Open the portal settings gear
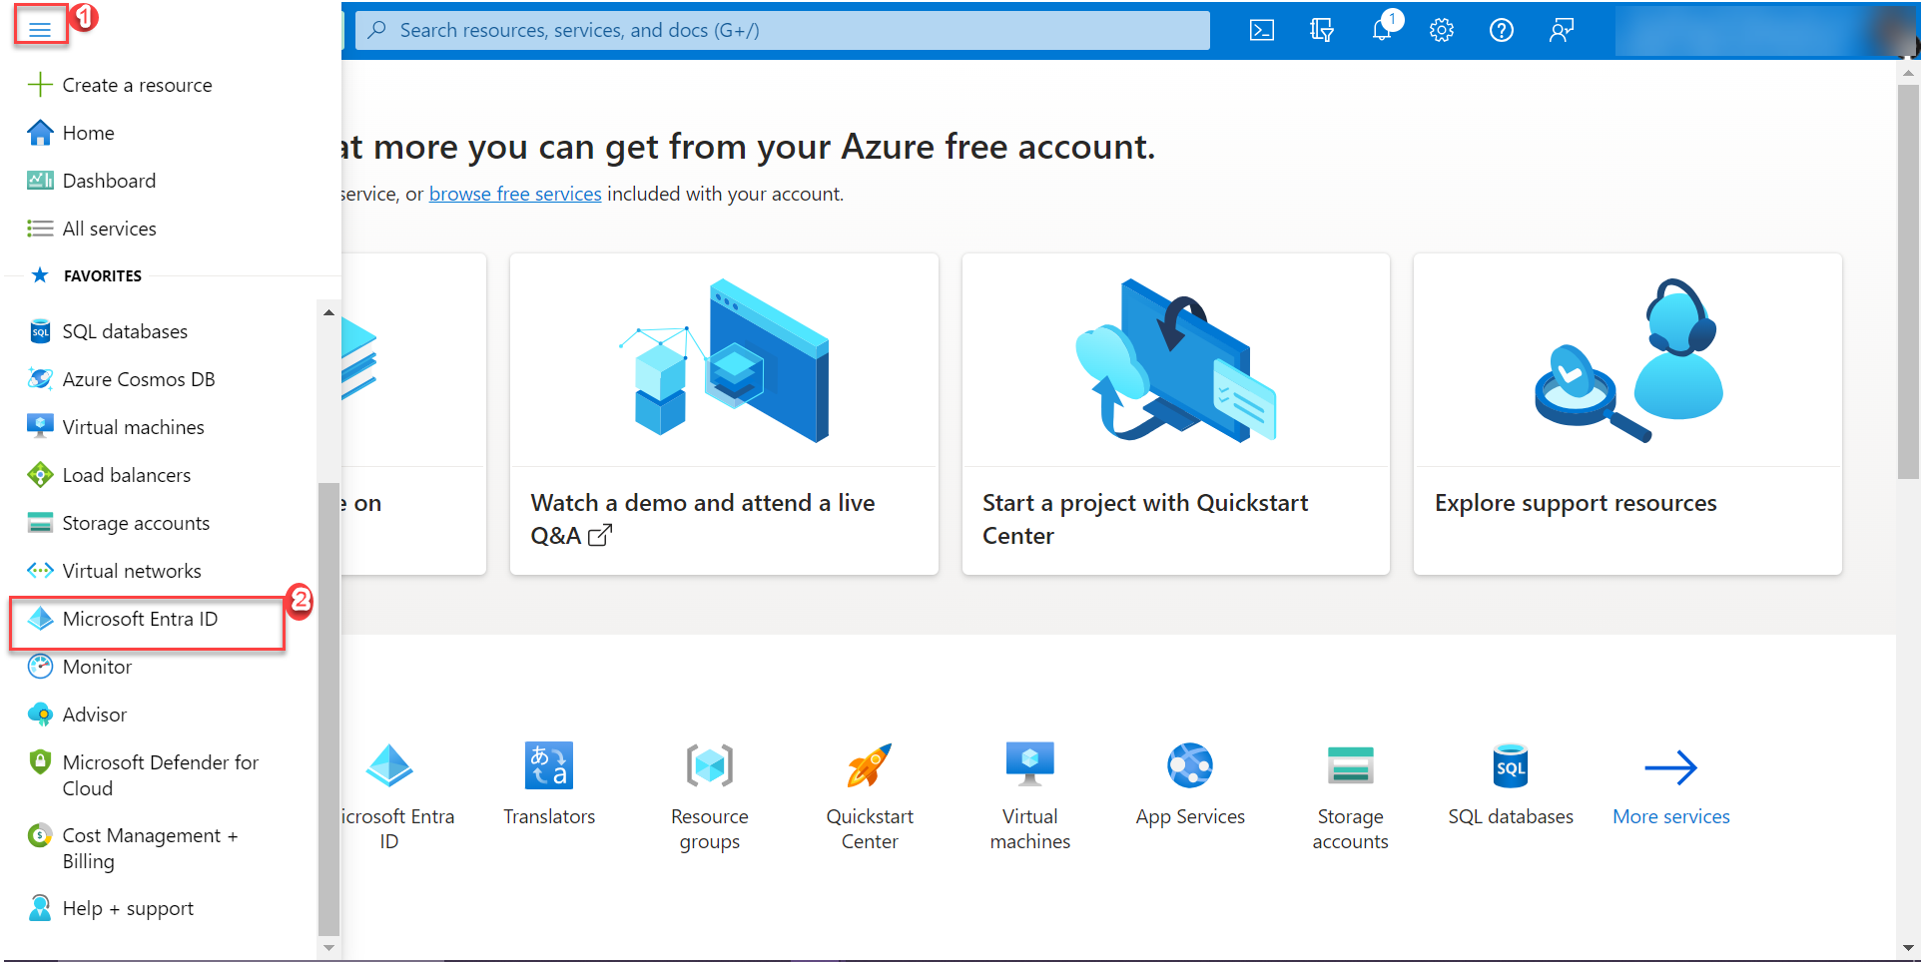1924x962 pixels. coord(1441,30)
